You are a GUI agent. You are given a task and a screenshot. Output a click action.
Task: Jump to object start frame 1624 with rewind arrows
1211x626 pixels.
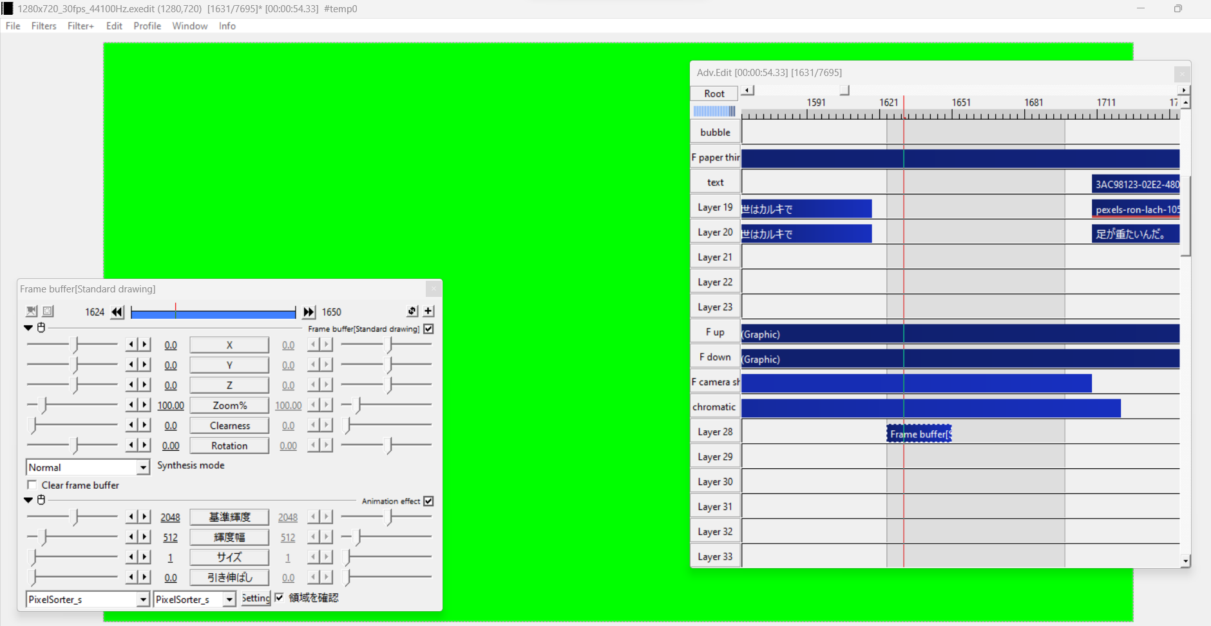tap(117, 312)
